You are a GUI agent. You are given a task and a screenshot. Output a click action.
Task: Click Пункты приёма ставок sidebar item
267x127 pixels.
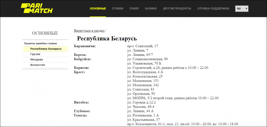pos(40,44)
